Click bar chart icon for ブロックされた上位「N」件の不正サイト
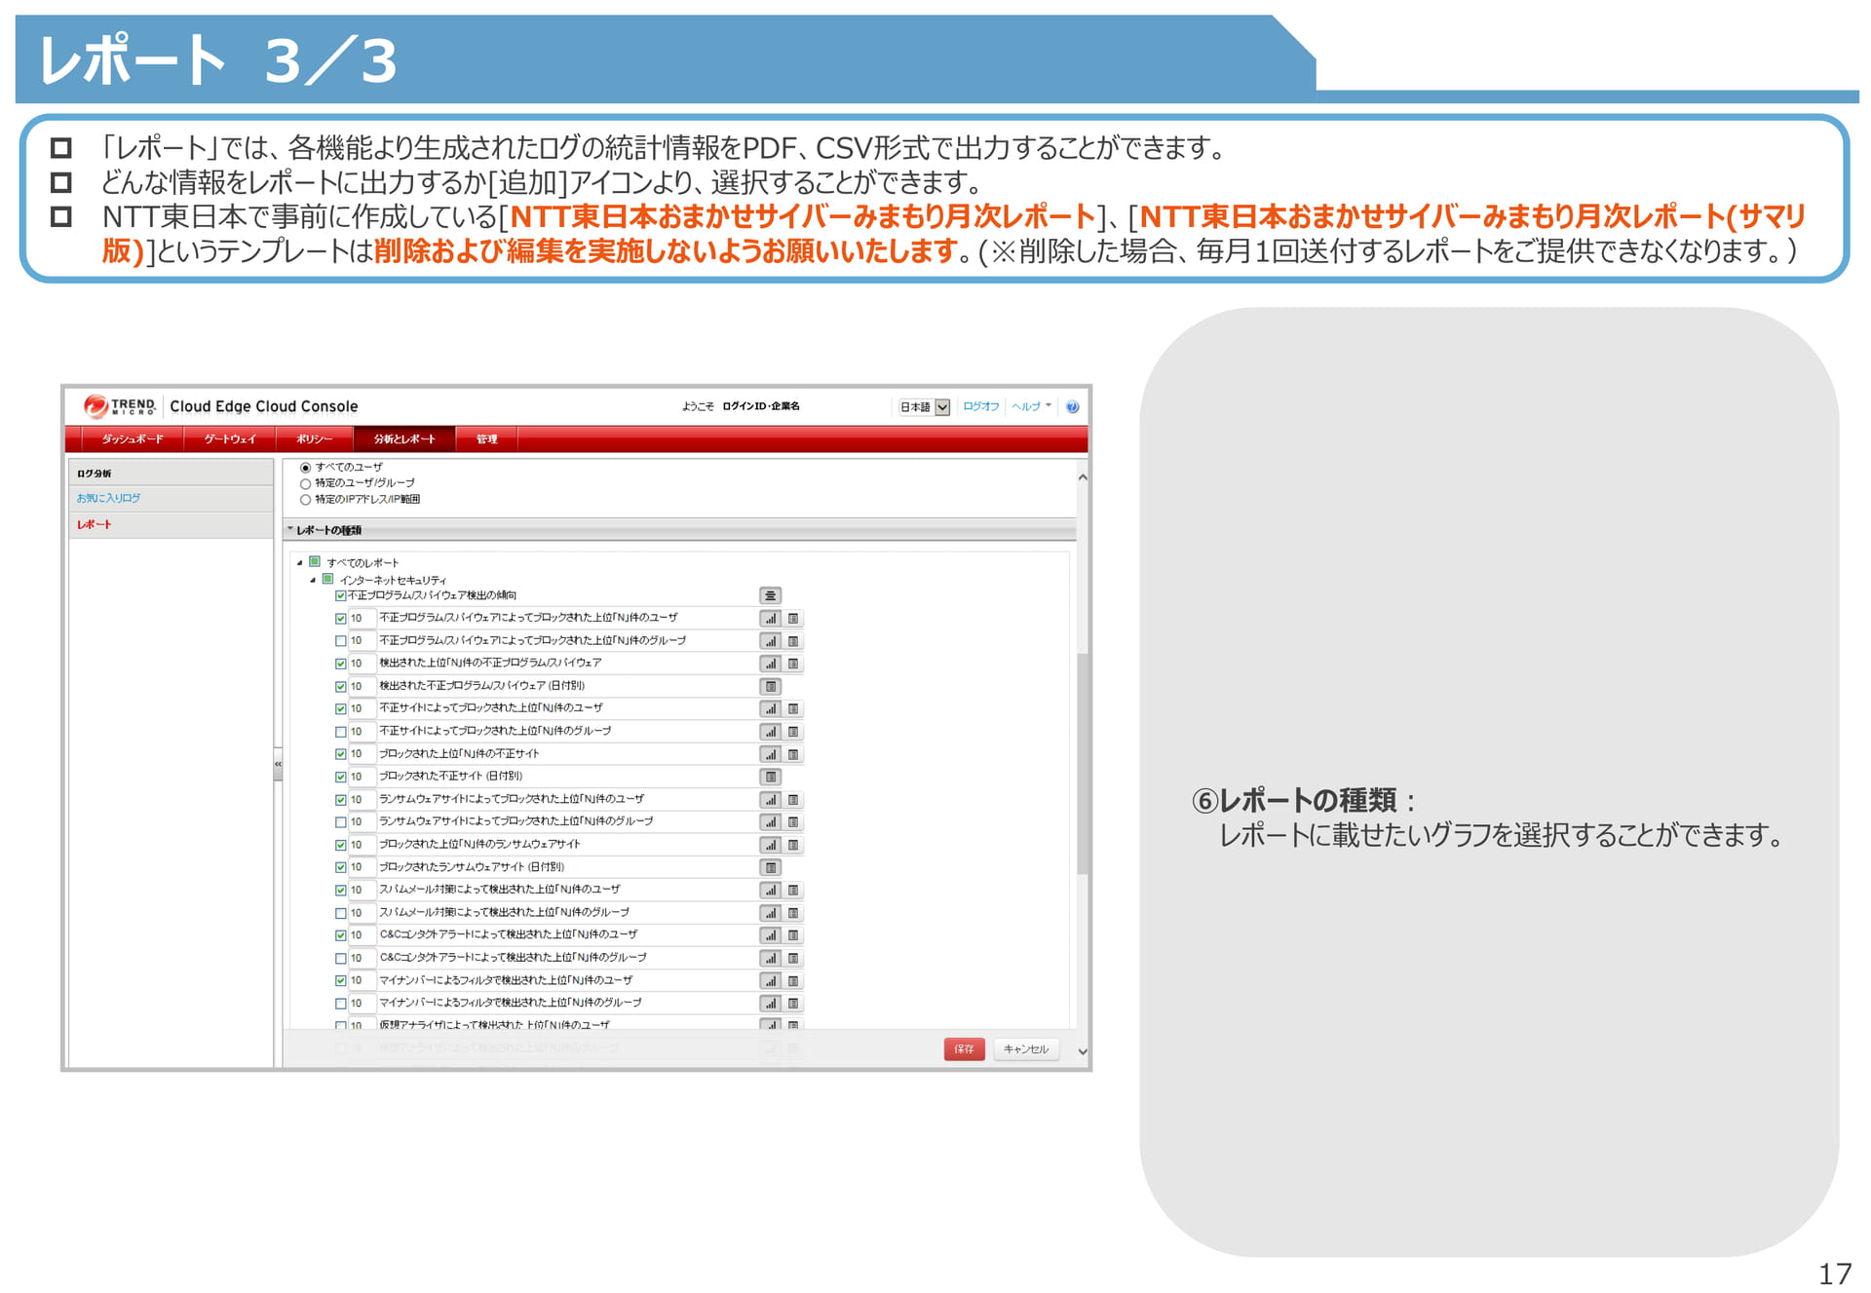The height and width of the screenshot is (1293, 1871). pyautogui.click(x=770, y=754)
